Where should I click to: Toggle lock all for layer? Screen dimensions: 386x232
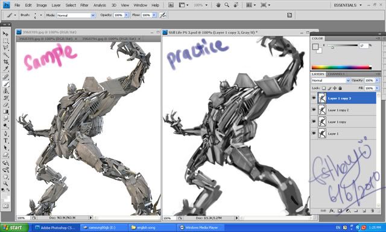point(340,88)
